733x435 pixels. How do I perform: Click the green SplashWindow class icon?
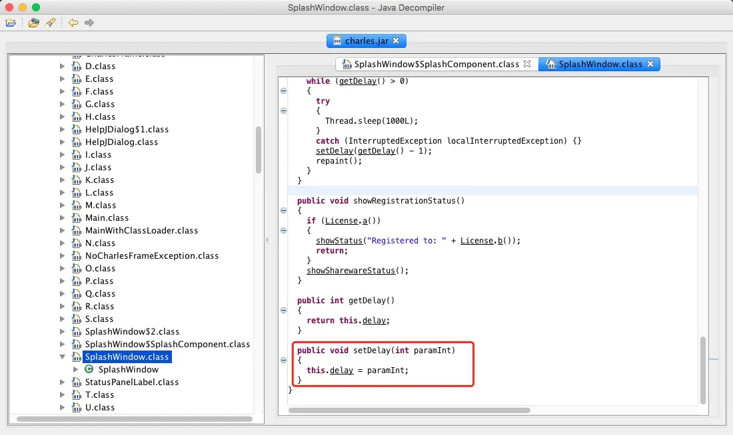pyautogui.click(x=89, y=369)
